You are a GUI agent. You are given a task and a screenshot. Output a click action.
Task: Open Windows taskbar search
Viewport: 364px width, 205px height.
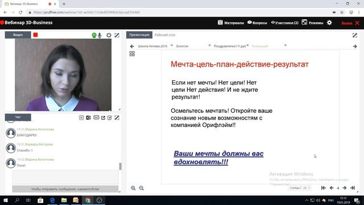pos(17,200)
